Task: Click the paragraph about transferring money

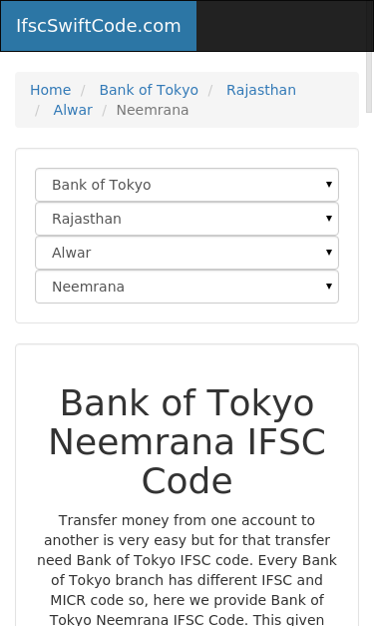Action: tap(187, 570)
